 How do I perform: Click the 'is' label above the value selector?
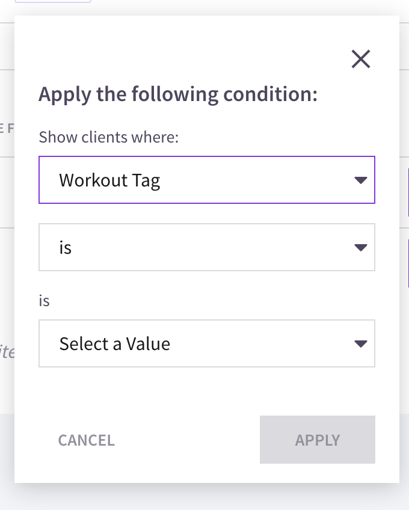44,300
